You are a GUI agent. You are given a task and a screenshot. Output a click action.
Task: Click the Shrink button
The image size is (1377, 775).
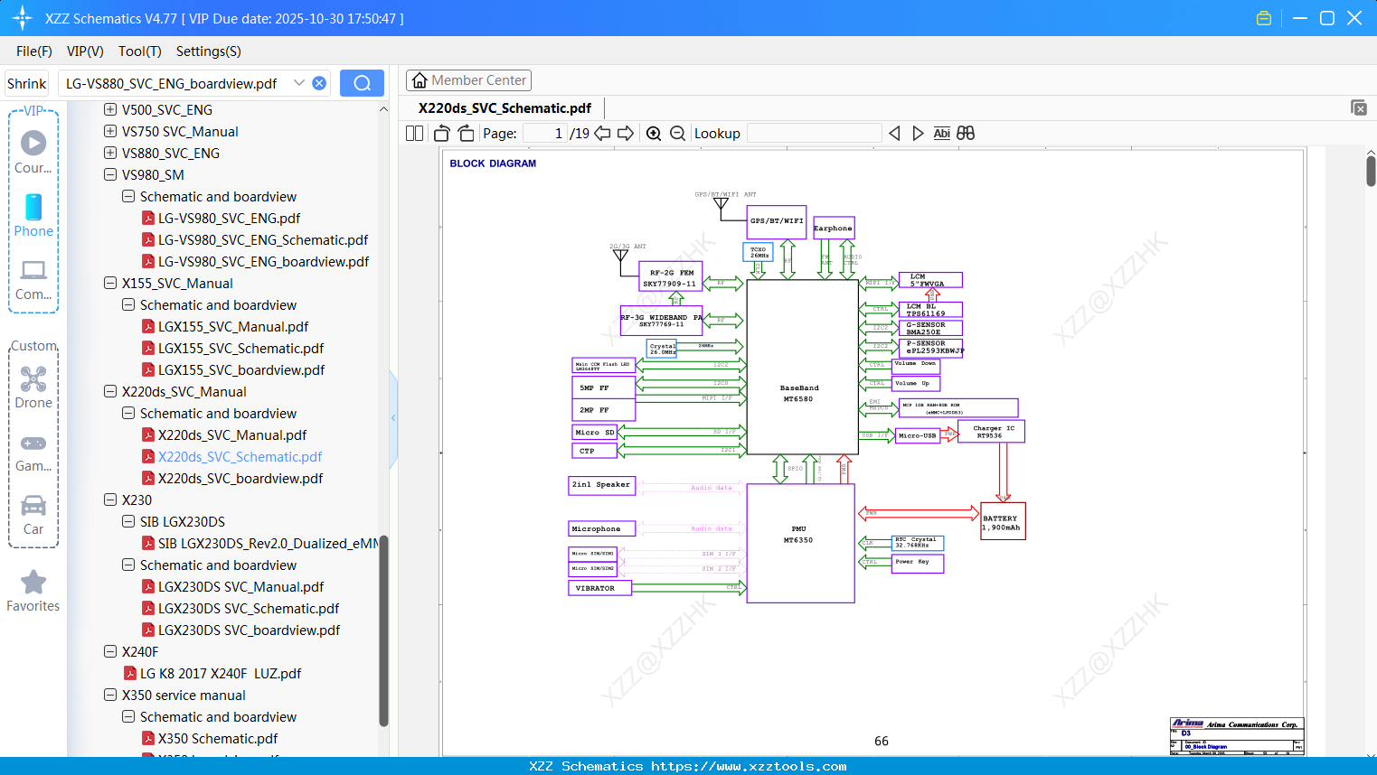coord(26,82)
